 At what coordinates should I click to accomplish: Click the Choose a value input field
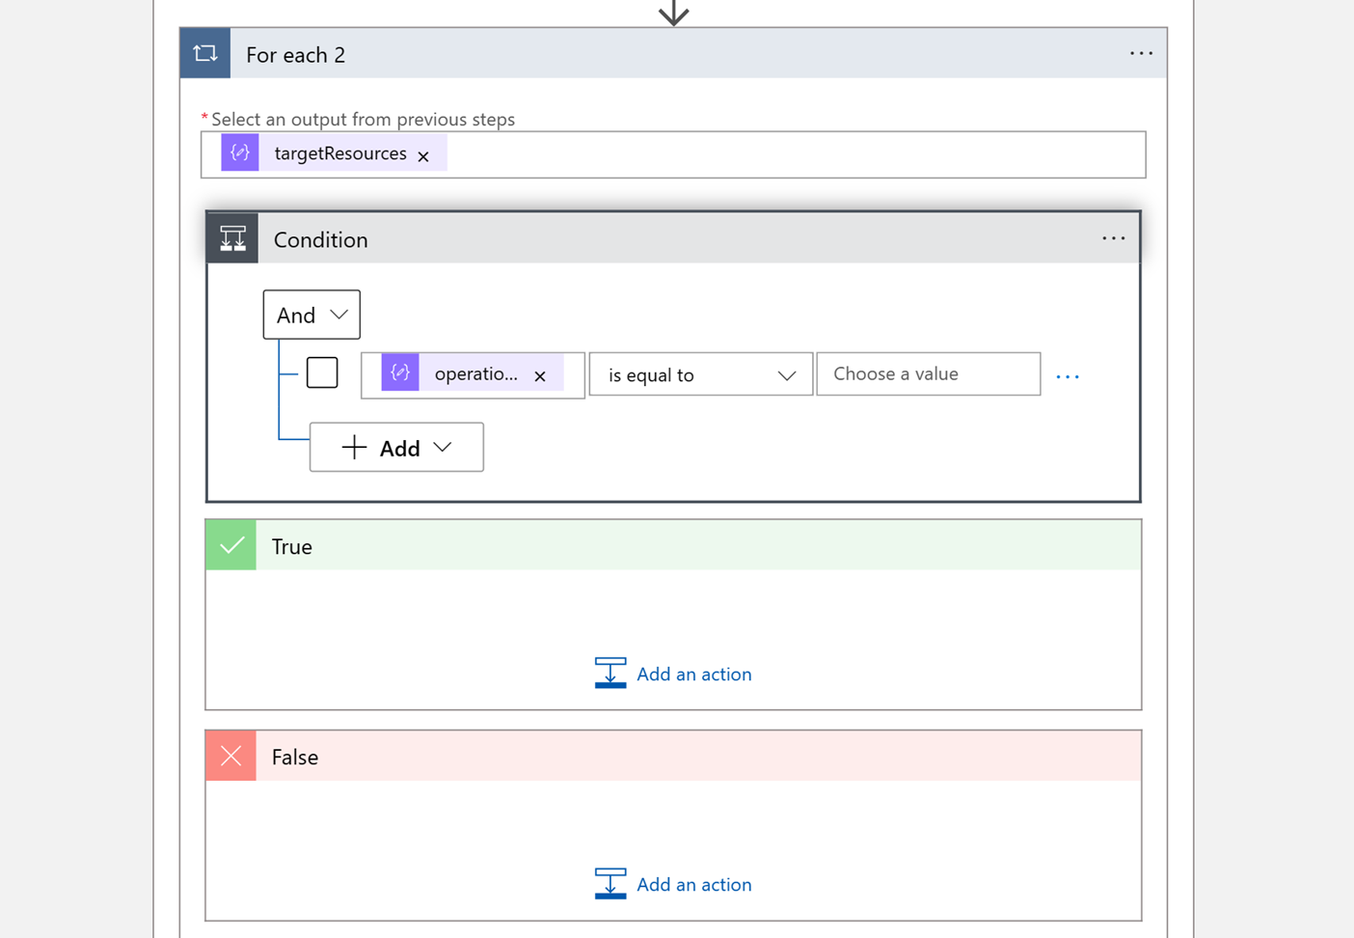tap(928, 374)
